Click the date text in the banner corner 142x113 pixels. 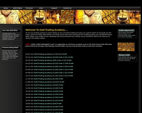(133, 11)
